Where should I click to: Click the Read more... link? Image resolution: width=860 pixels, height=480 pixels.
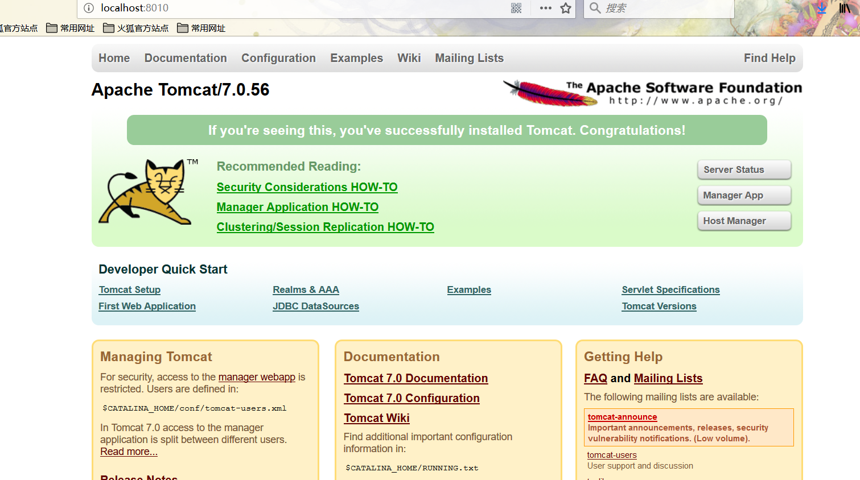(x=129, y=452)
